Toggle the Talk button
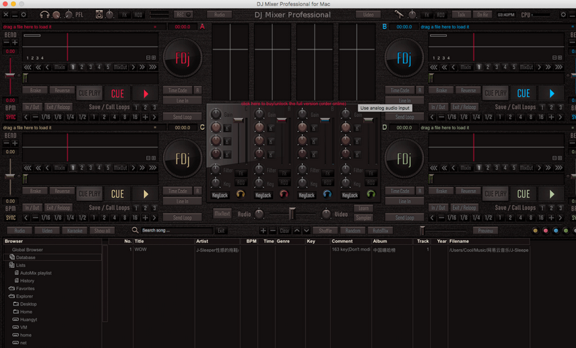Screen dimensions: 576x348 [461, 15]
